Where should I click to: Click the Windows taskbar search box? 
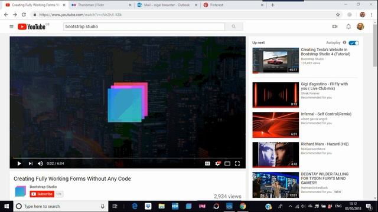click(61, 206)
